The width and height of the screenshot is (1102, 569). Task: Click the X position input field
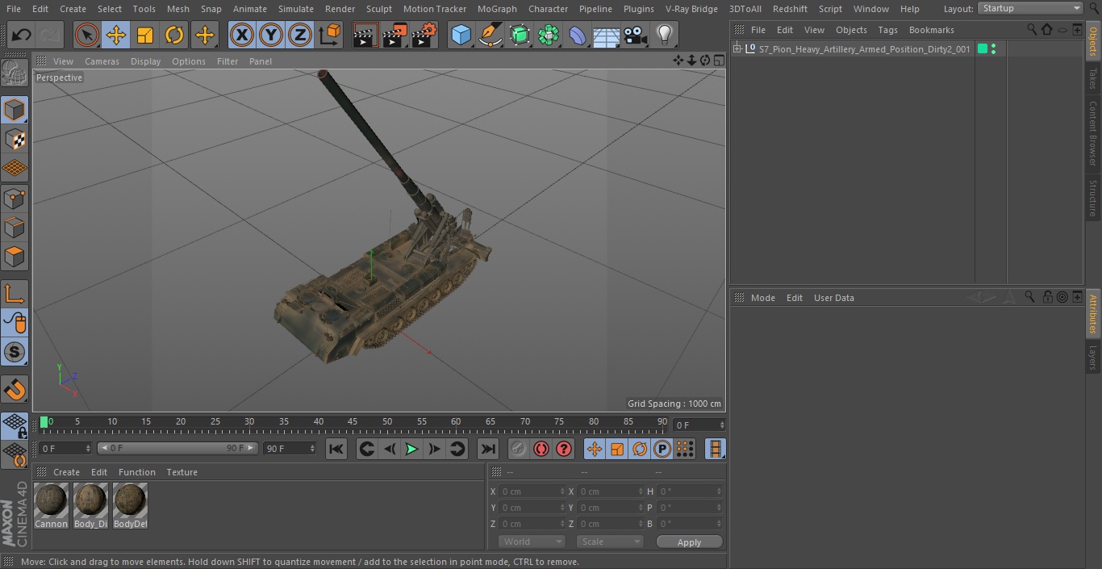(x=532, y=492)
